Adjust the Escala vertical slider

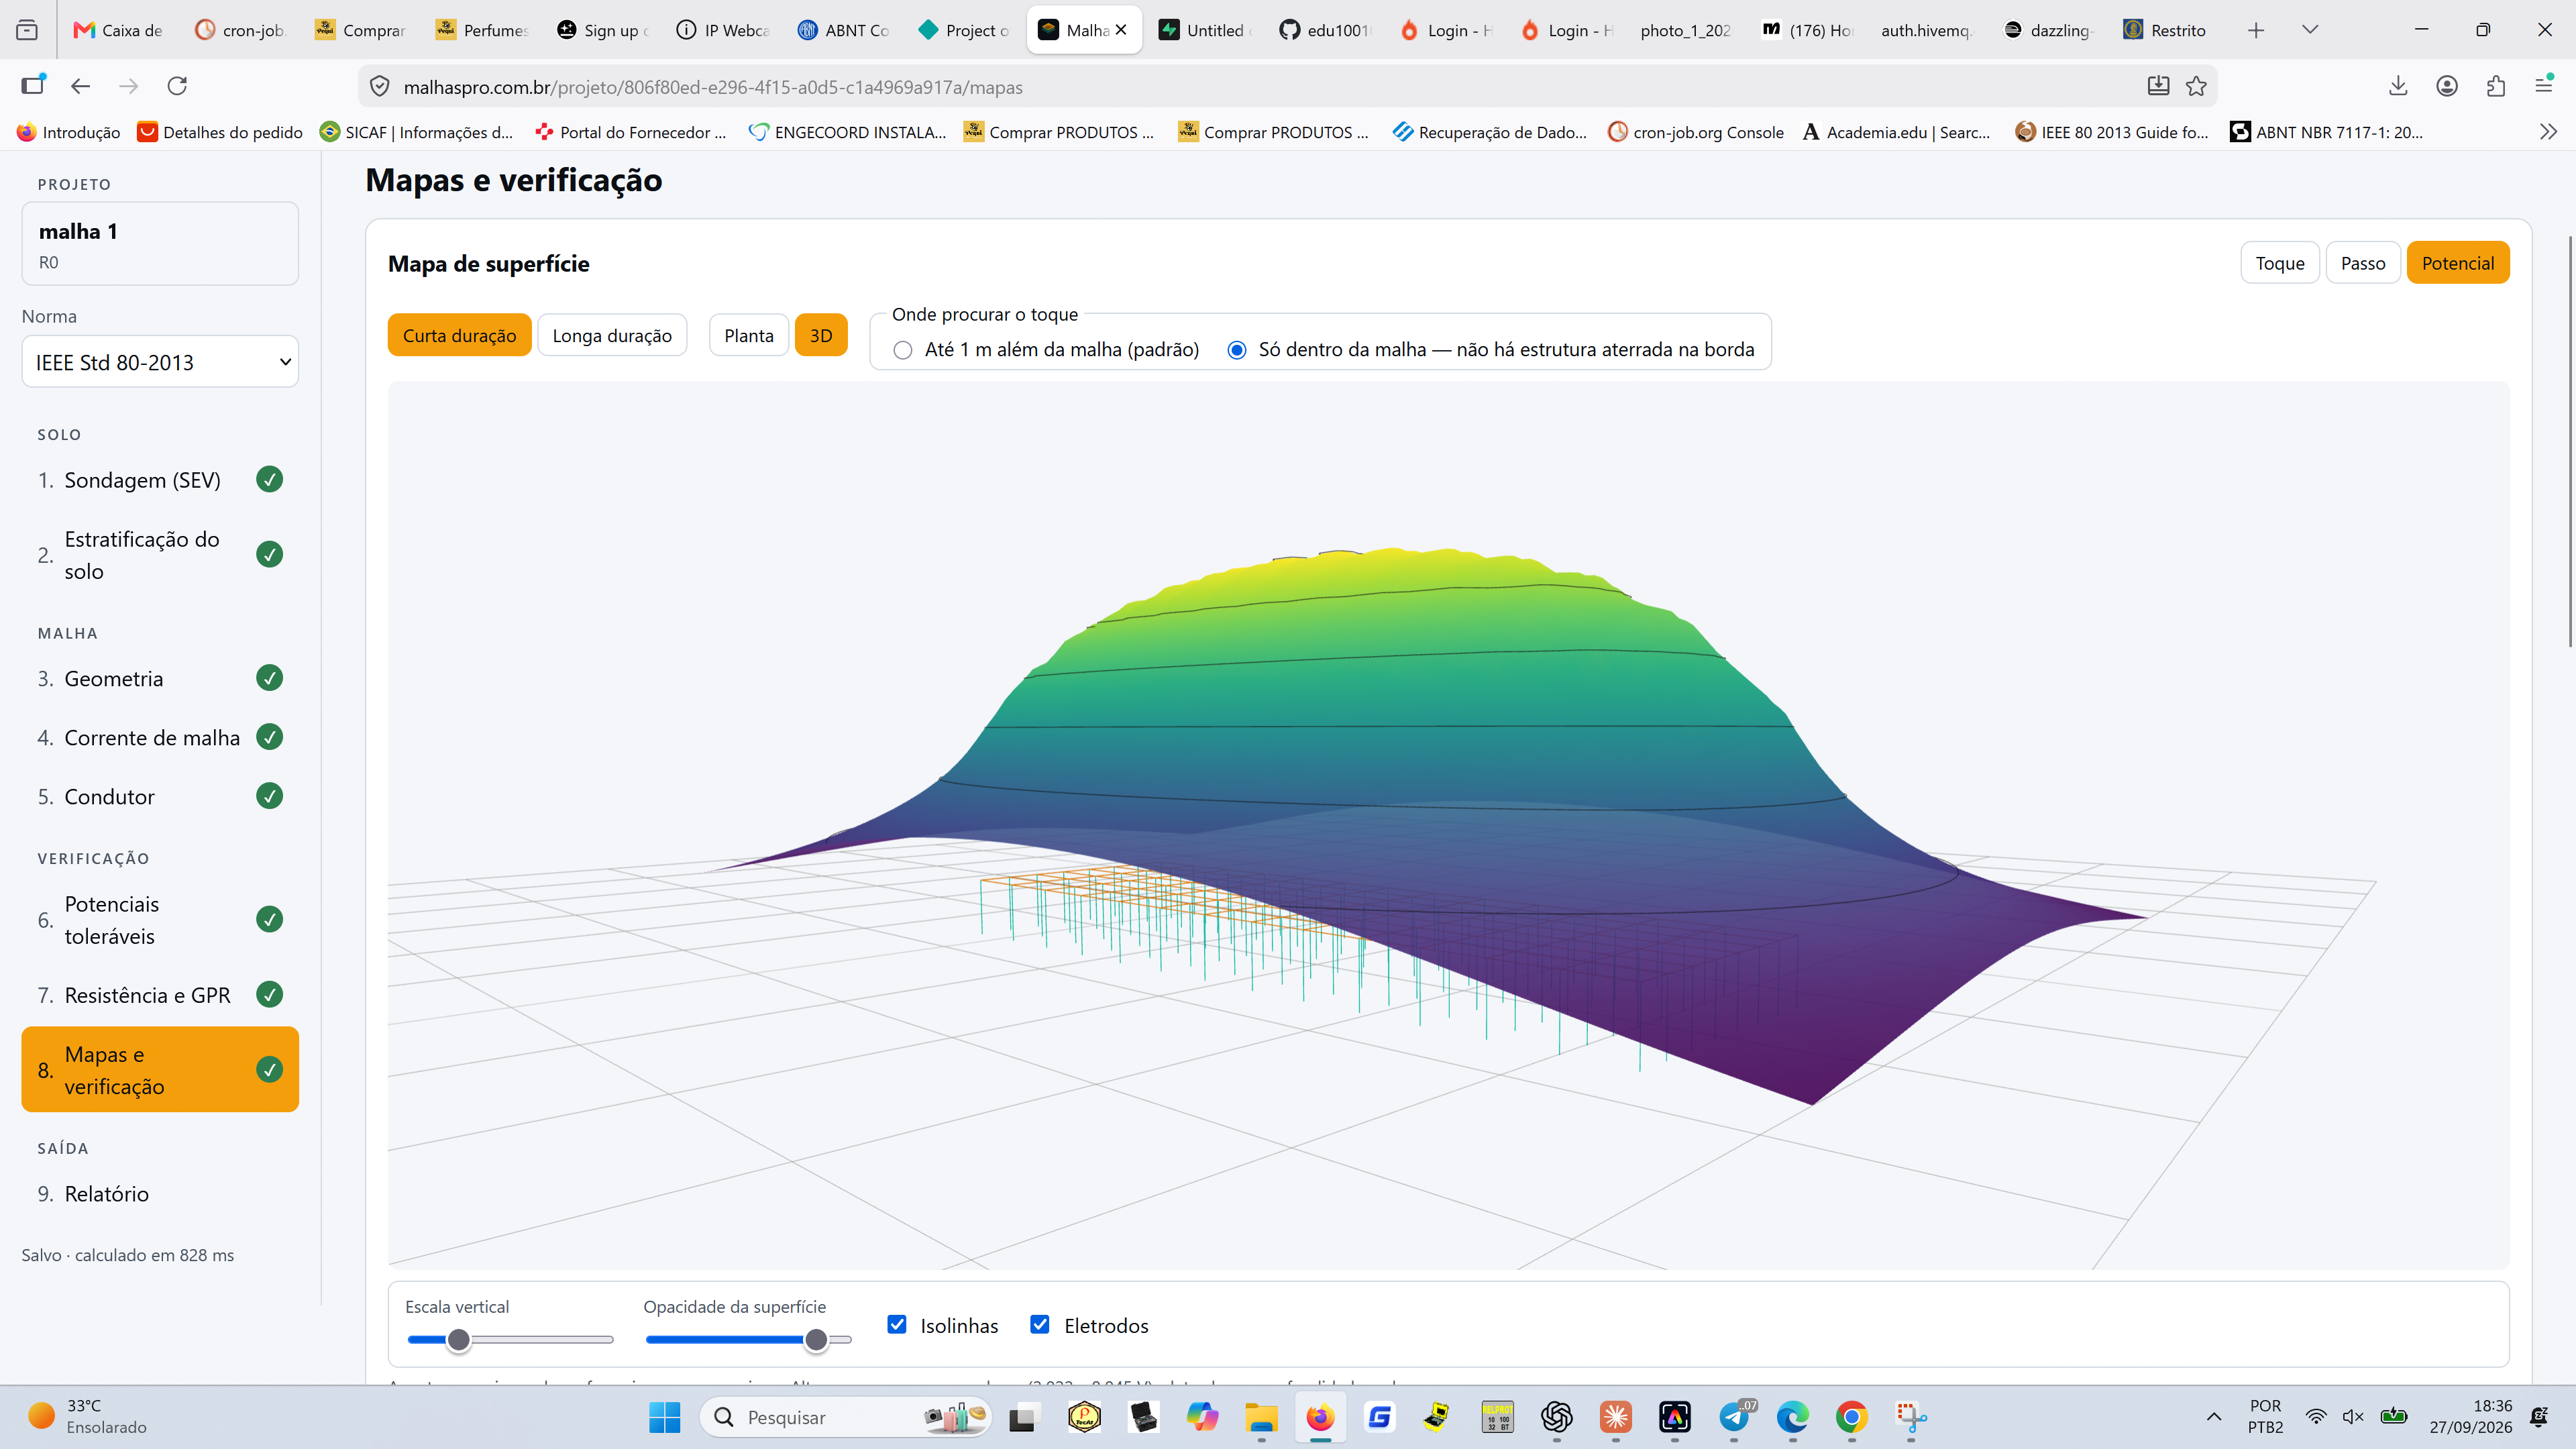[x=510, y=1339]
